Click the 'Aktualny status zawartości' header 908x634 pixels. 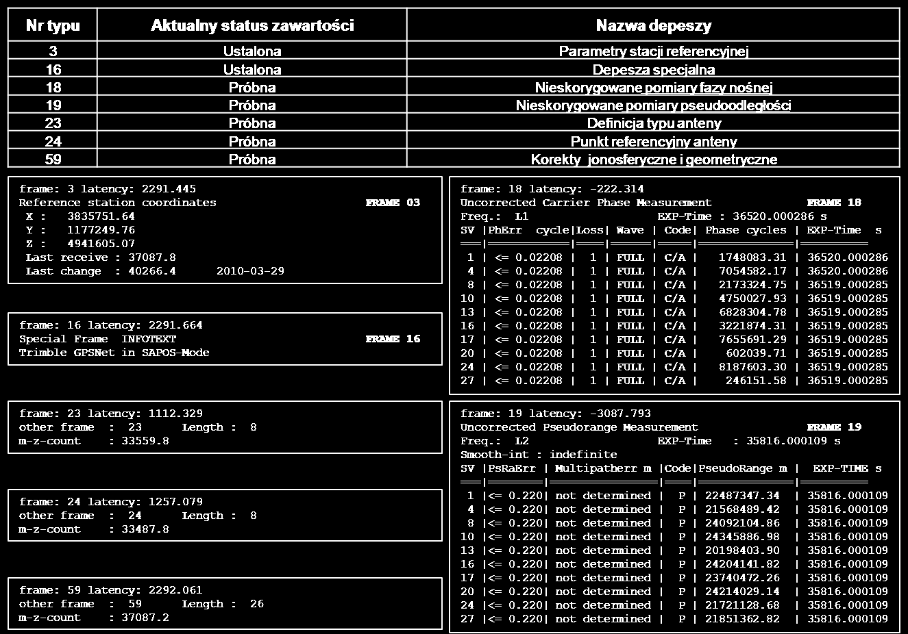click(252, 26)
